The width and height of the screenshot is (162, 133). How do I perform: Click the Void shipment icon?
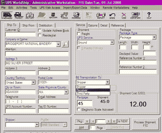tap(124, 16)
